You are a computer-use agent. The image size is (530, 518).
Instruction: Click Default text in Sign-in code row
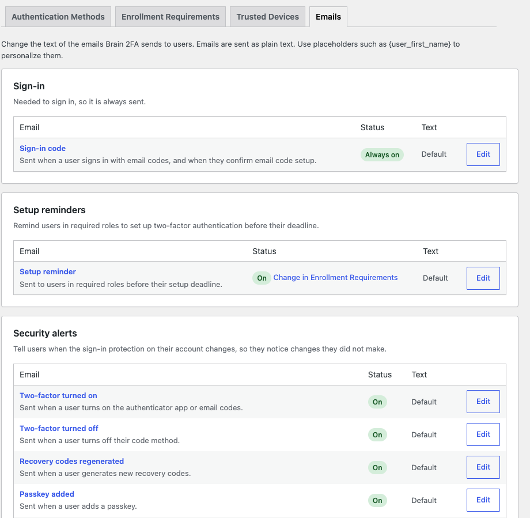point(434,154)
